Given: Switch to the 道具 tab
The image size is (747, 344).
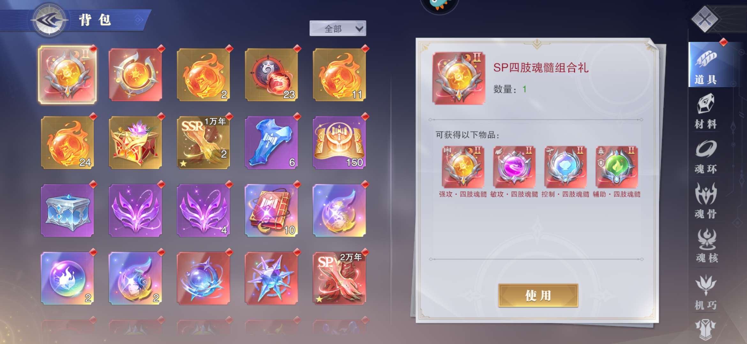Looking at the screenshot, I should point(706,65).
